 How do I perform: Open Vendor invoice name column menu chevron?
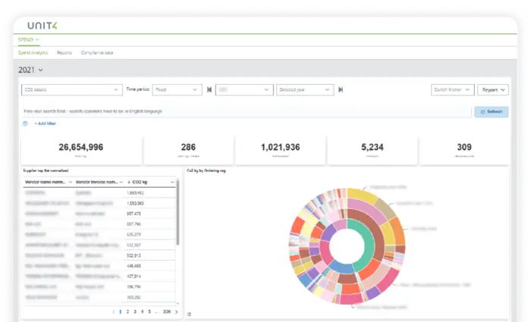click(121, 182)
